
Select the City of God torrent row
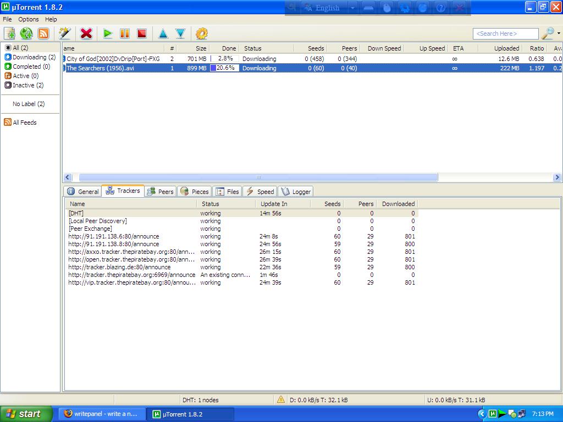click(x=312, y=58)
